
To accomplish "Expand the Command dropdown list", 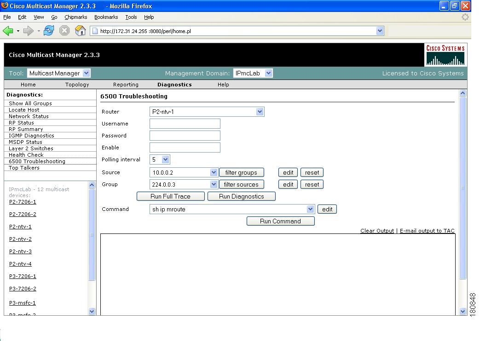I will 310,209.
